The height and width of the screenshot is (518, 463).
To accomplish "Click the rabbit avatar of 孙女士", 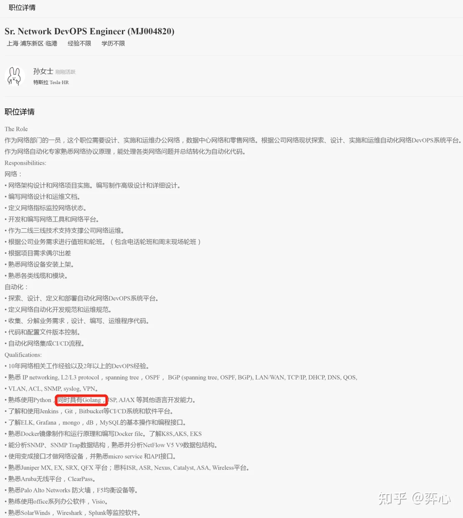I will pos(15,77).
